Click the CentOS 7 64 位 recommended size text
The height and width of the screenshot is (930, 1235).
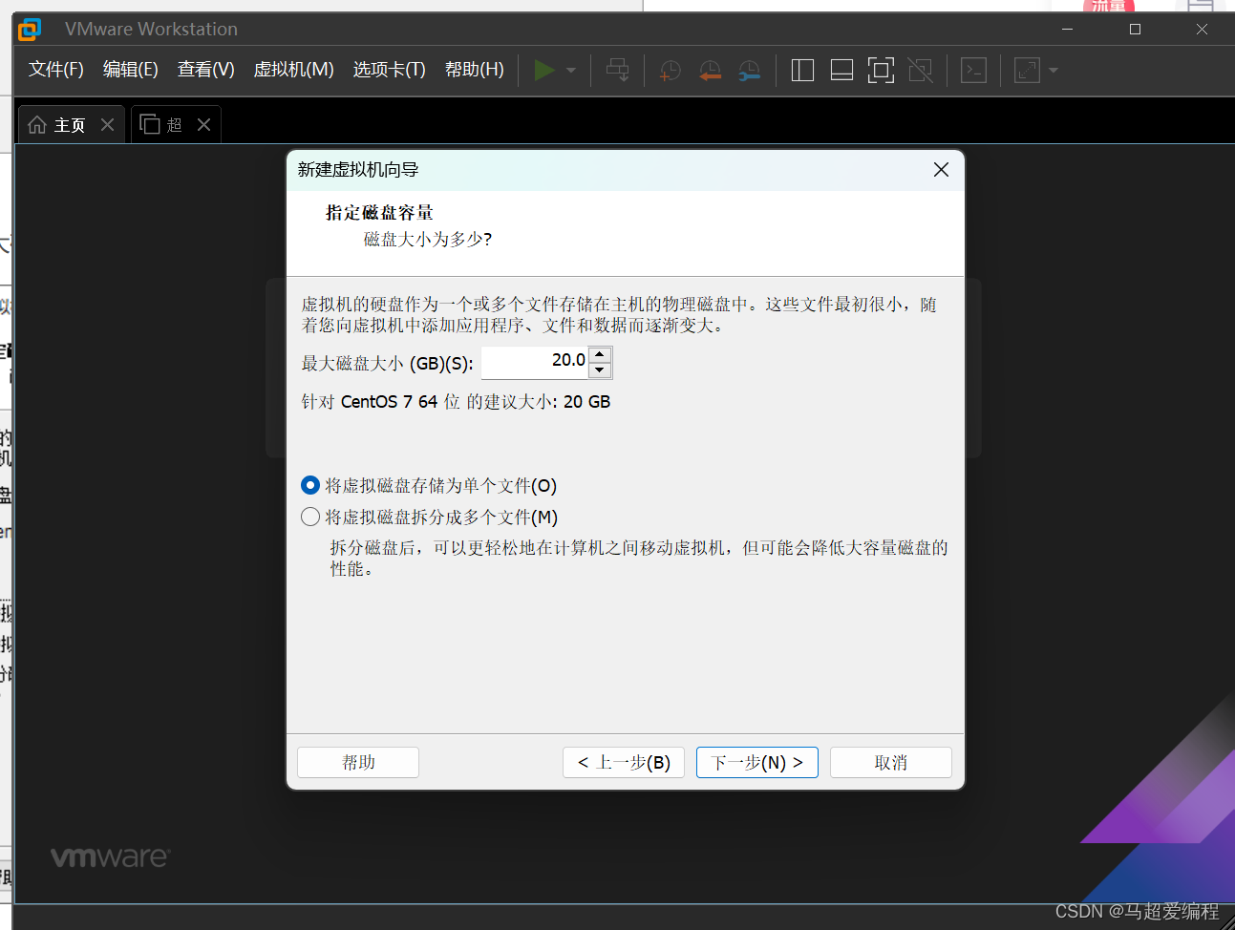(456, 402)
